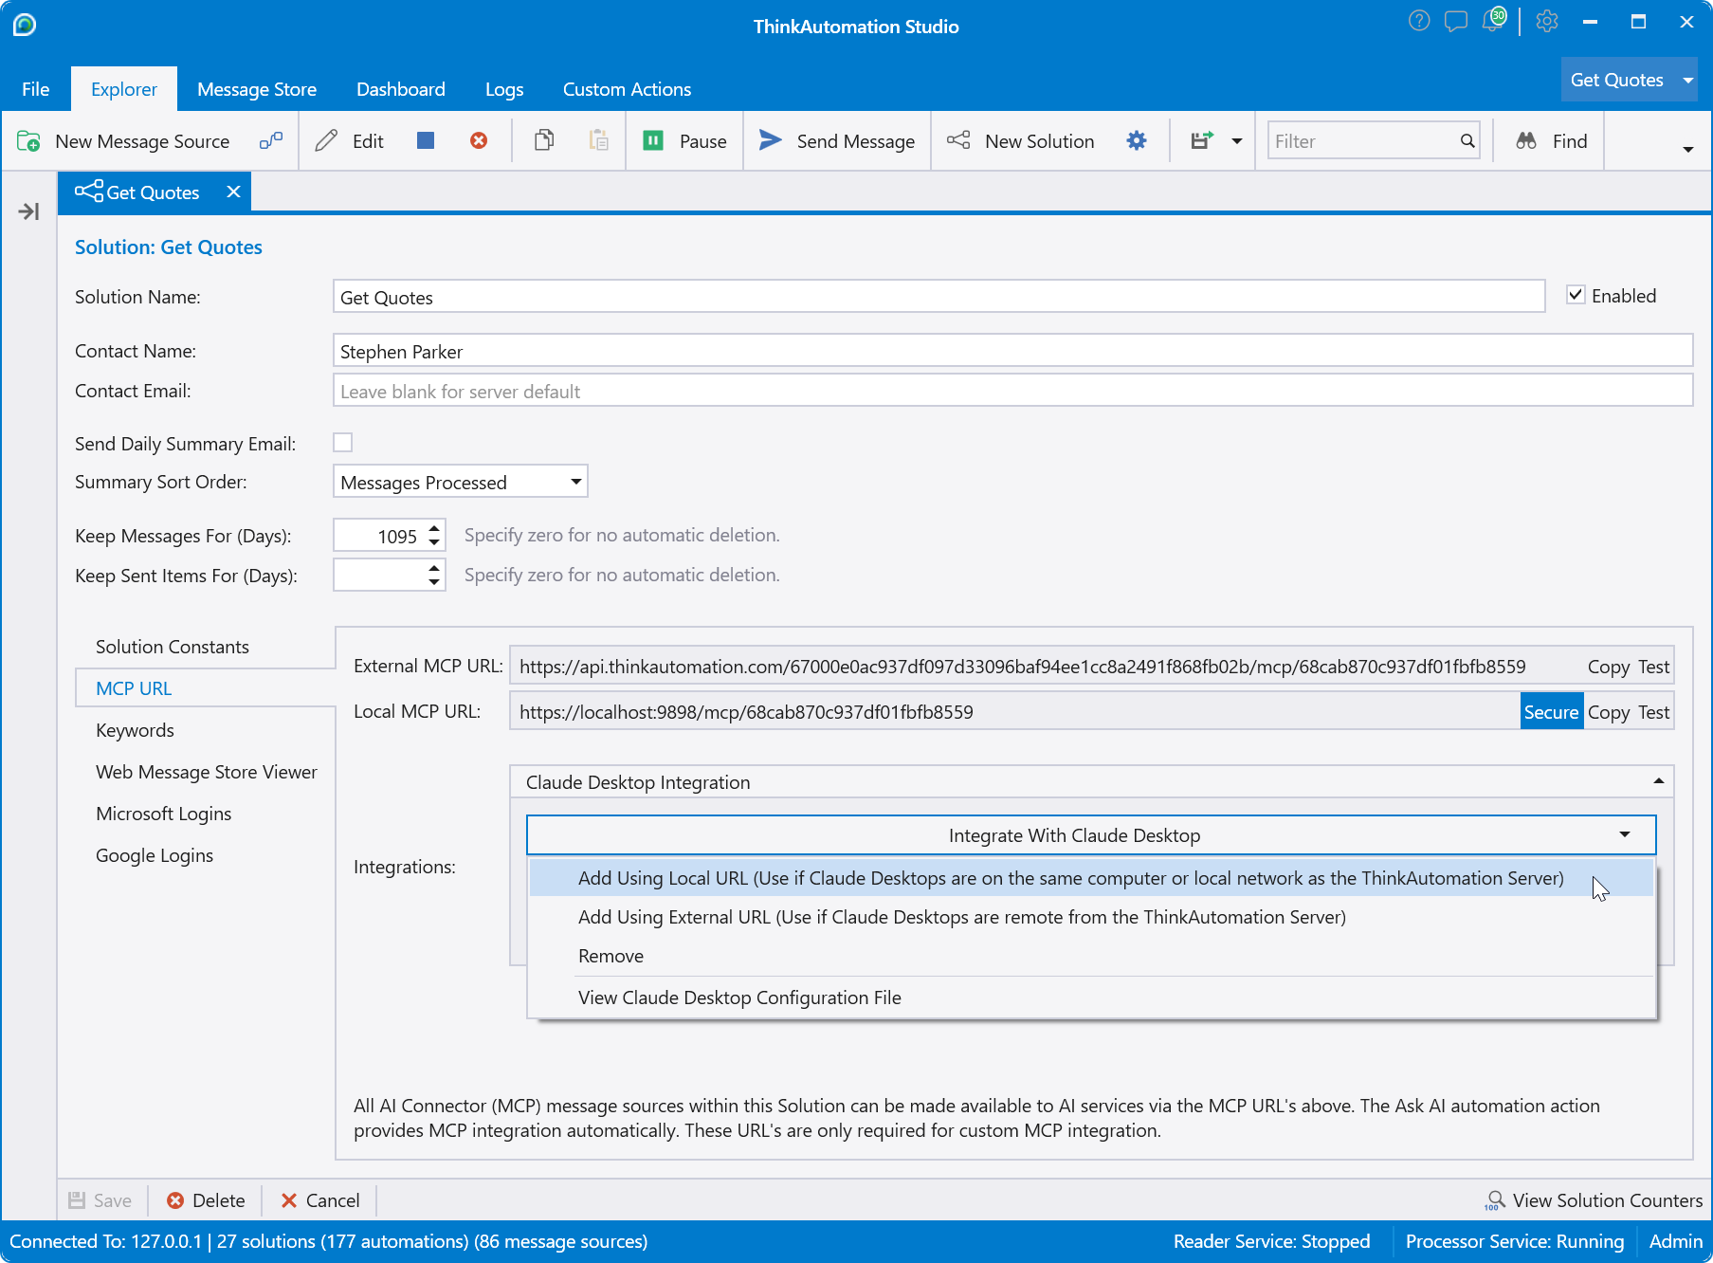The width and height of the screenshot is (1713, 1263).
Task: Open notifications bell with 30 badge
Action: (x=1494, y=20)
